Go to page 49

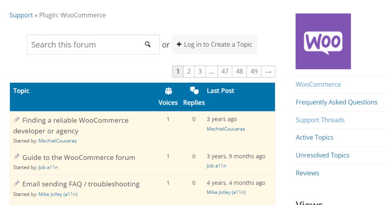(254, 72)
